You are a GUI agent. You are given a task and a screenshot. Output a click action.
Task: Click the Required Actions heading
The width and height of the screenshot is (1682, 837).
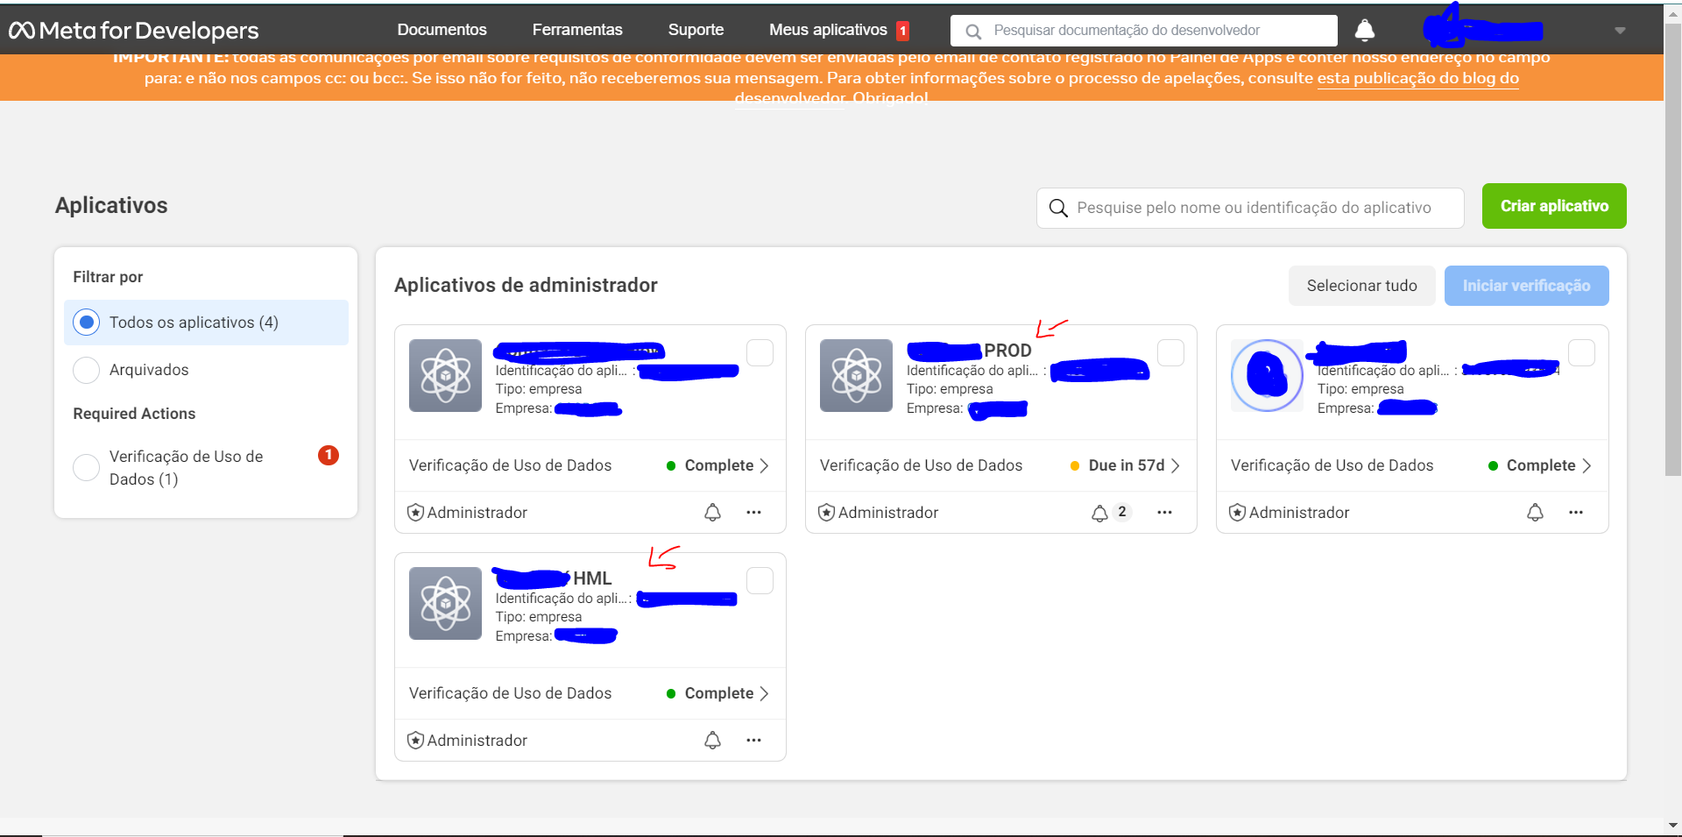click(134, 414)
